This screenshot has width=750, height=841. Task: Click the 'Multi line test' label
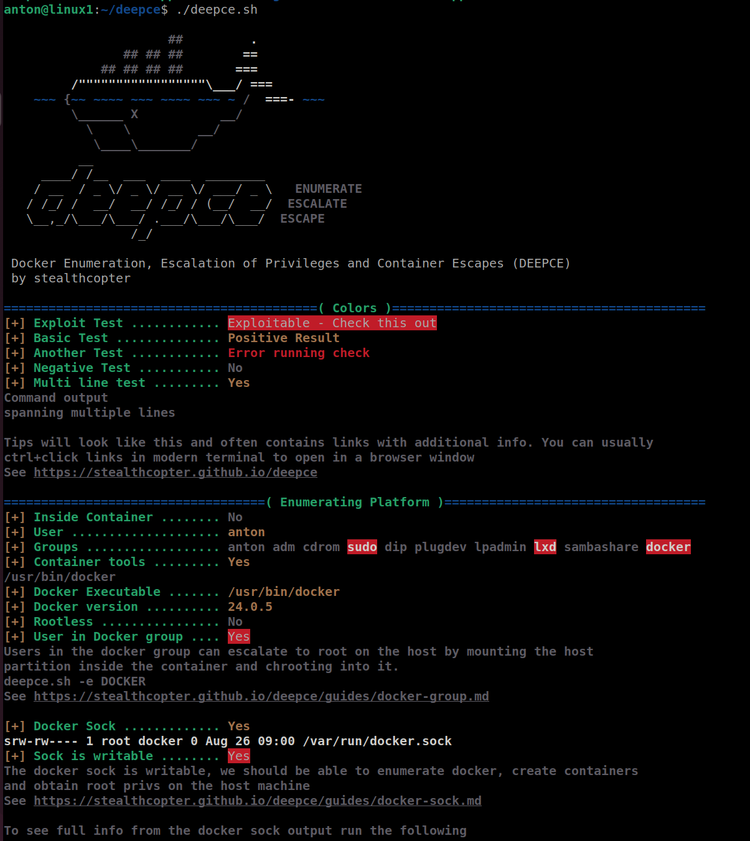(90, 383)
